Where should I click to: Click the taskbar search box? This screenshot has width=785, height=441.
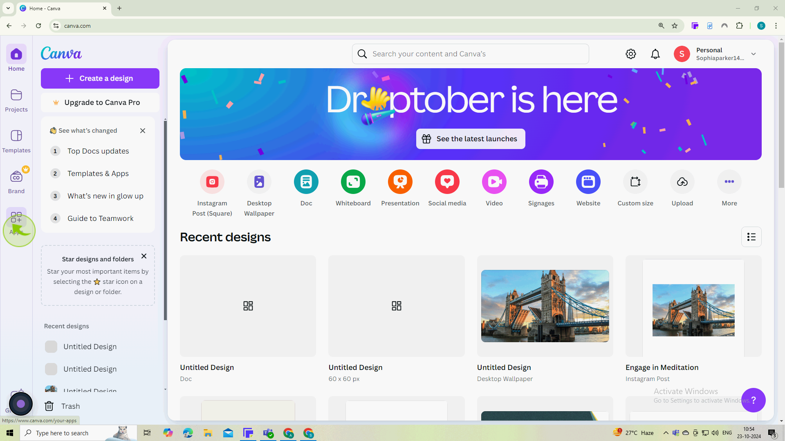(x=78, y=433)
